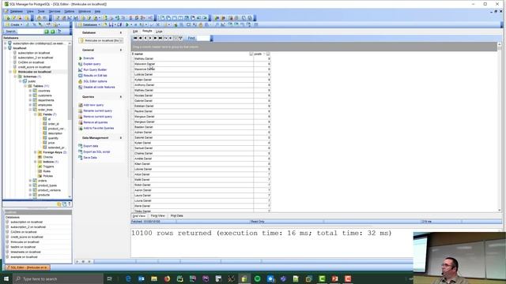Select credit_score on localhost database
The image size is (506, 284).
(34, 67)
